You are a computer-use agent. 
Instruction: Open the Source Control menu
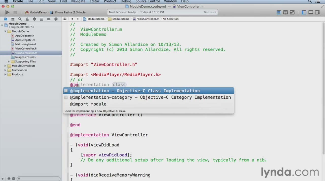[x=148, y=2]
